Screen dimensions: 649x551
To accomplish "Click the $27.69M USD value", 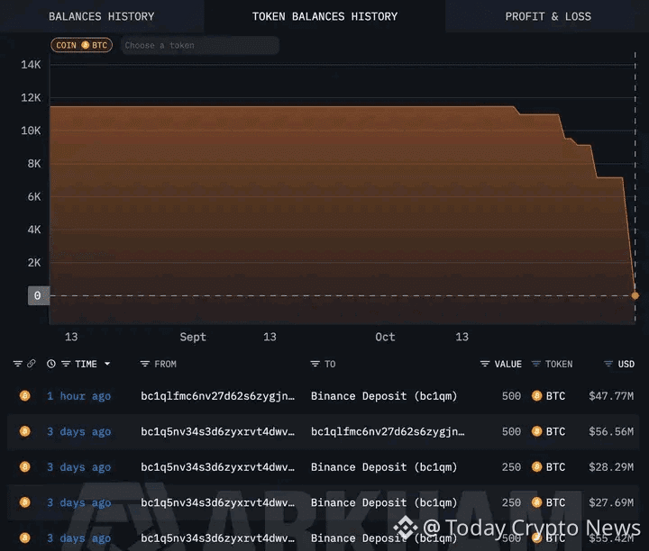I will [611, 502].
